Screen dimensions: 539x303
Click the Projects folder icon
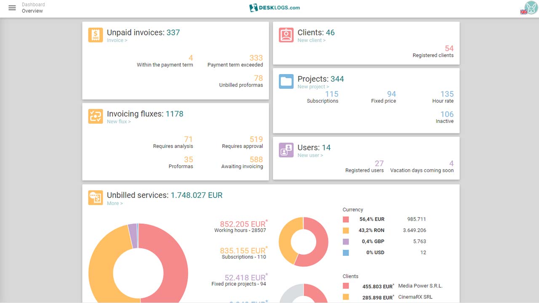point(286,81)
